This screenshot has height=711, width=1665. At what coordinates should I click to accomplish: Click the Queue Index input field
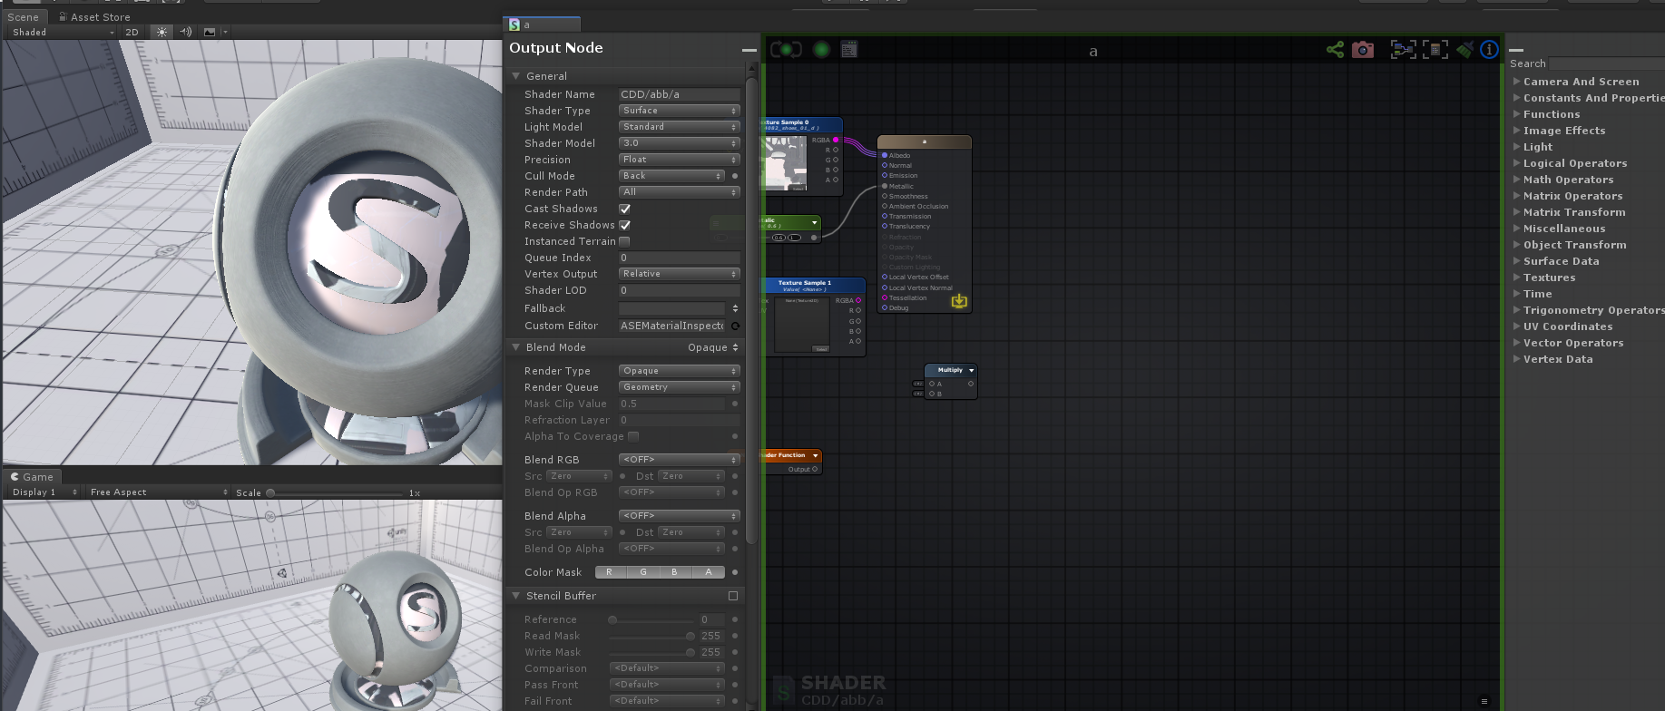[x=680, y=258]
